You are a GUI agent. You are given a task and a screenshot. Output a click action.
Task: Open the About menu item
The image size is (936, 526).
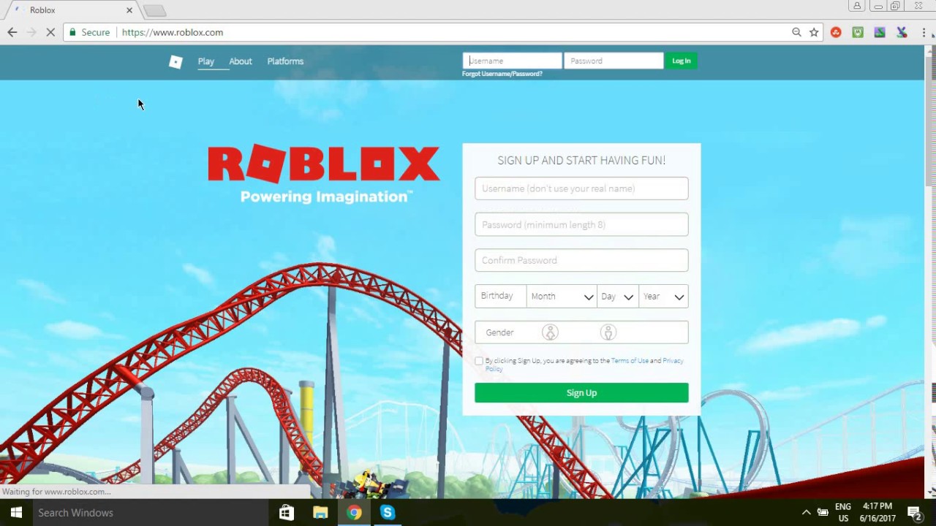point(241,61)
